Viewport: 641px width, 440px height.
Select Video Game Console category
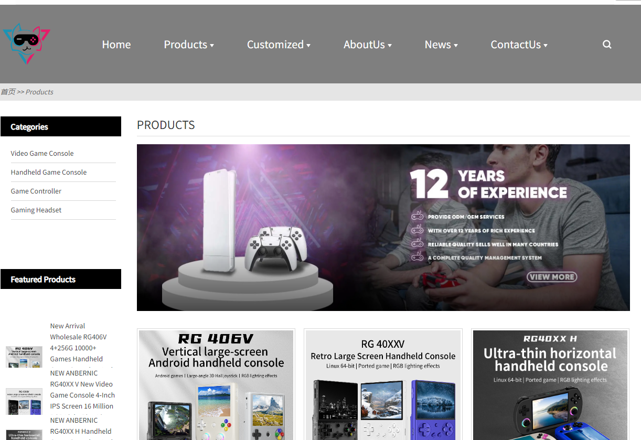42,153
